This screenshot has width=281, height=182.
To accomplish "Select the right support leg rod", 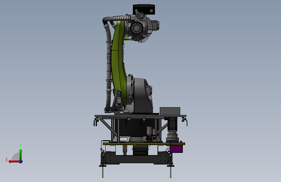I will coord(170,172).
